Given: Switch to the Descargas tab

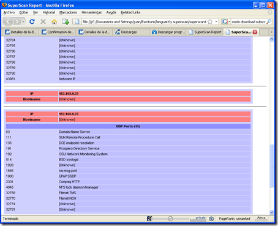Looking at the screenshot, I should point(130,32).
